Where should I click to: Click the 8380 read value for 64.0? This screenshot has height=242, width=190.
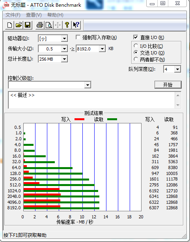pyautogui.click(x=173, y=168)
